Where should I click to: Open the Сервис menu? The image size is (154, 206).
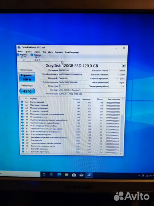pos(37,52)
